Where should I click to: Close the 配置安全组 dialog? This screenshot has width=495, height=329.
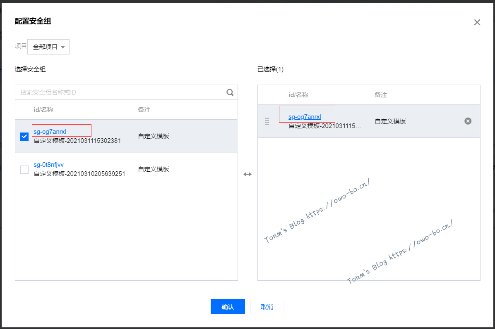[477, 22]
